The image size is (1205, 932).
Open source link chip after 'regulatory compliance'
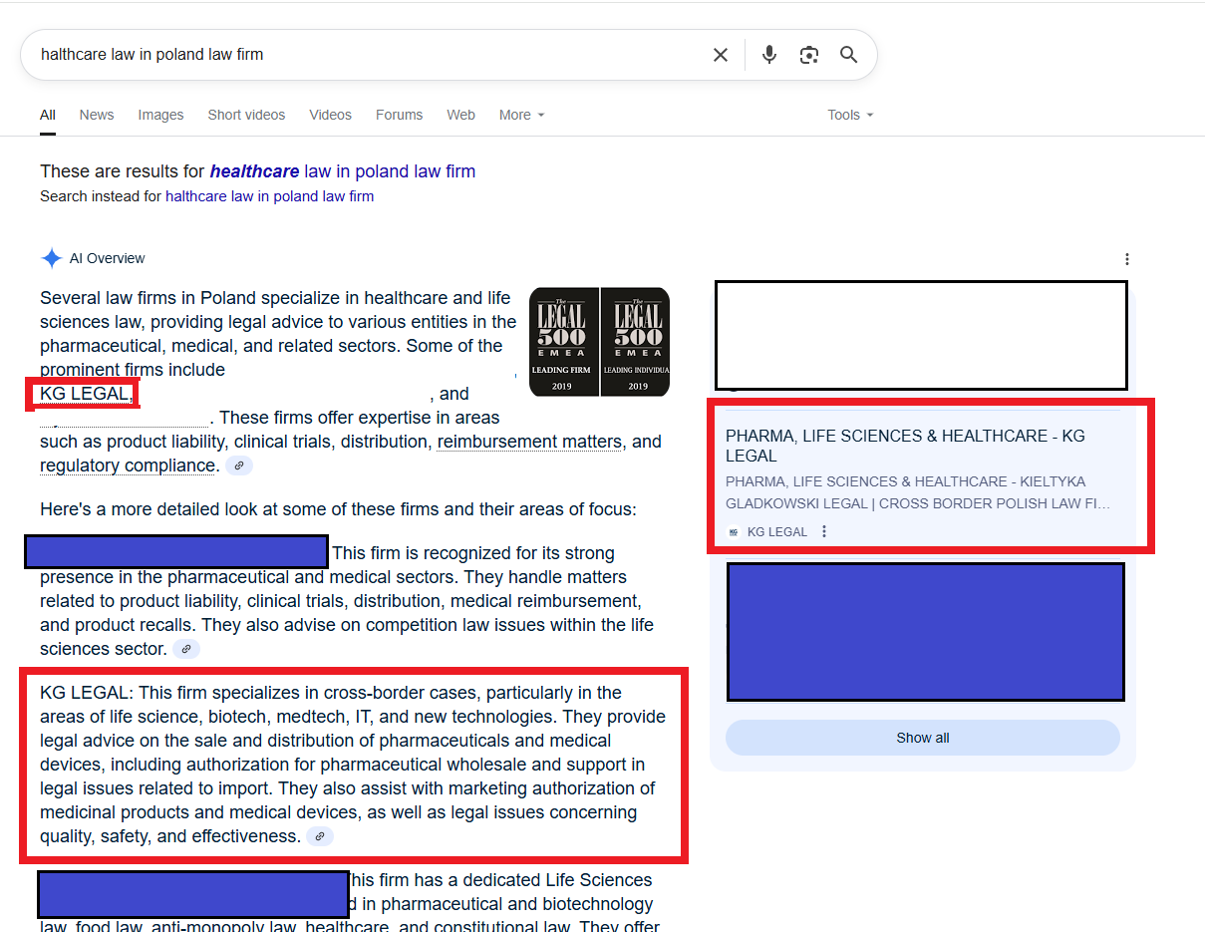click(239, 466)
